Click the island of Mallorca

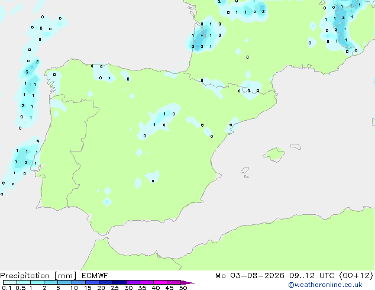pos(274,154)
